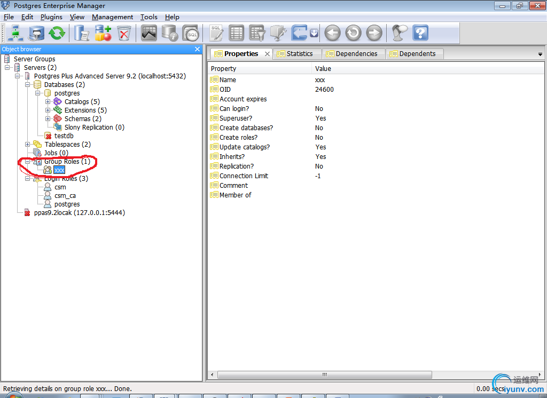The height and width of the screenshot is (398, 547).
Task: Click the circular reload arrow toolbar icon
Action: point(354,33)
